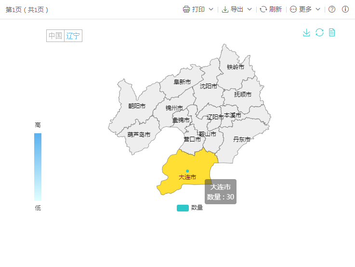Image resolution: width=355 pixels, height=267 pixels.
Task: Click the 更多 ellipsis circle icon
Action: [293, 9]
